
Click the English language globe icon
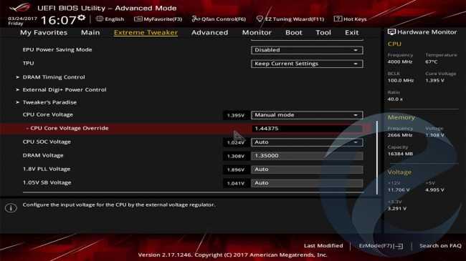point(100,19)
